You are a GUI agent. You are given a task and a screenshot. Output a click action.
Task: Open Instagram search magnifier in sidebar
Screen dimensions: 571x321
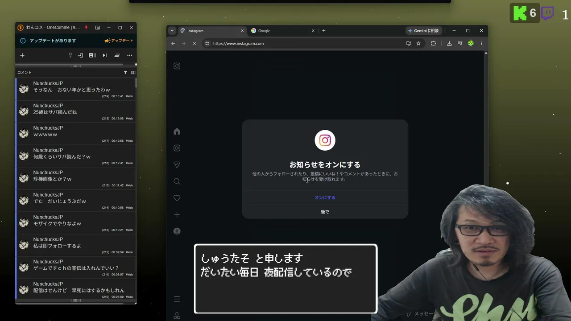click(x=177, y=181)
